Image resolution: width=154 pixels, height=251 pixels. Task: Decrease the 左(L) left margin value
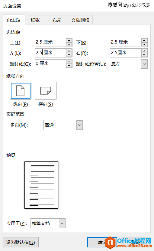[x=69, y=55]
